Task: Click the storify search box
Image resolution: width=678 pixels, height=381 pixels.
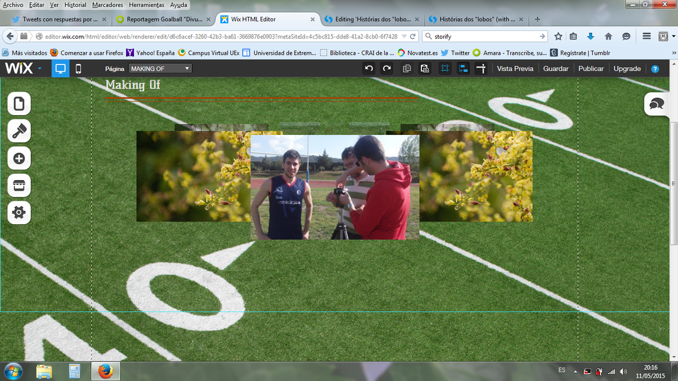Action: click(485, 36)
